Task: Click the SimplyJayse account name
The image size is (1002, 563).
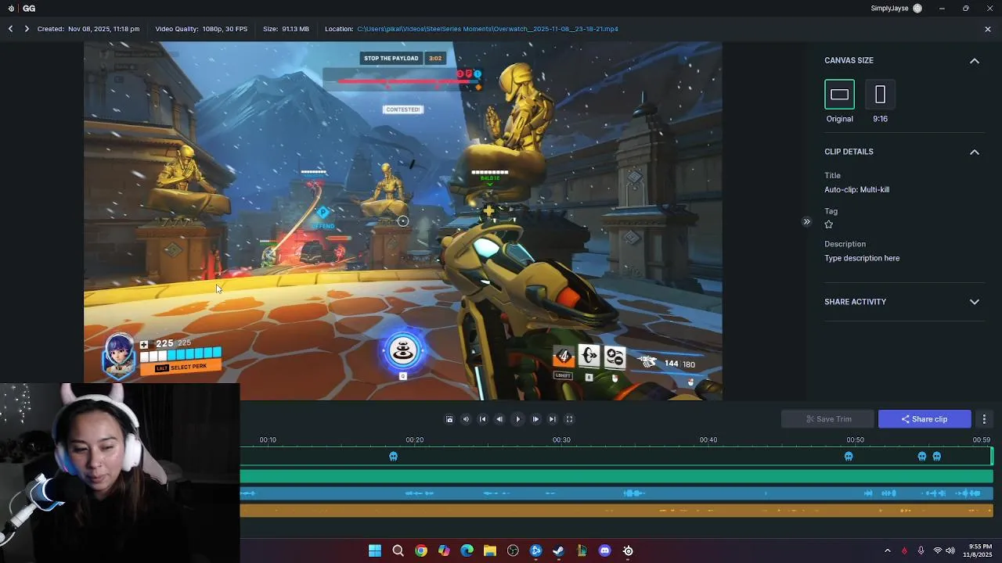Action: click(889, 9)
